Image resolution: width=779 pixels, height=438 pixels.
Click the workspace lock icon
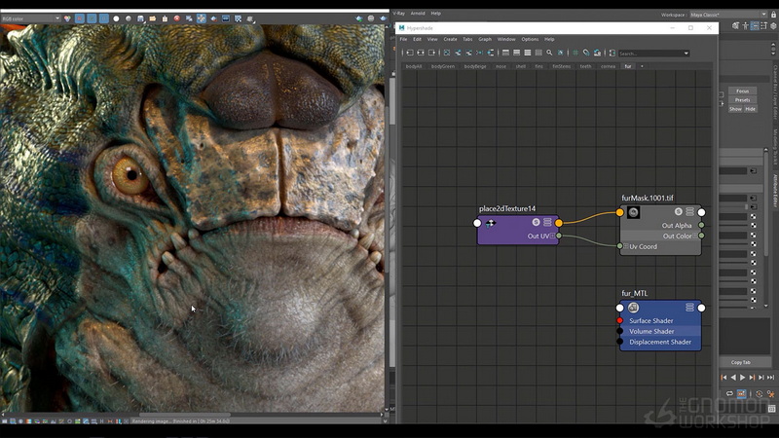coord(773,15)
